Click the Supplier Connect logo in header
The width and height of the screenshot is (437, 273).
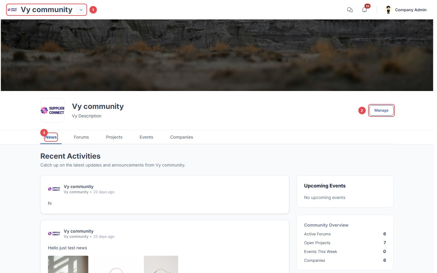point(12,10)
